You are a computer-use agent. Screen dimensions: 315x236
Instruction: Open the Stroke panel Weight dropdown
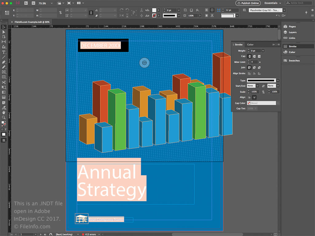tap(263, 51)
